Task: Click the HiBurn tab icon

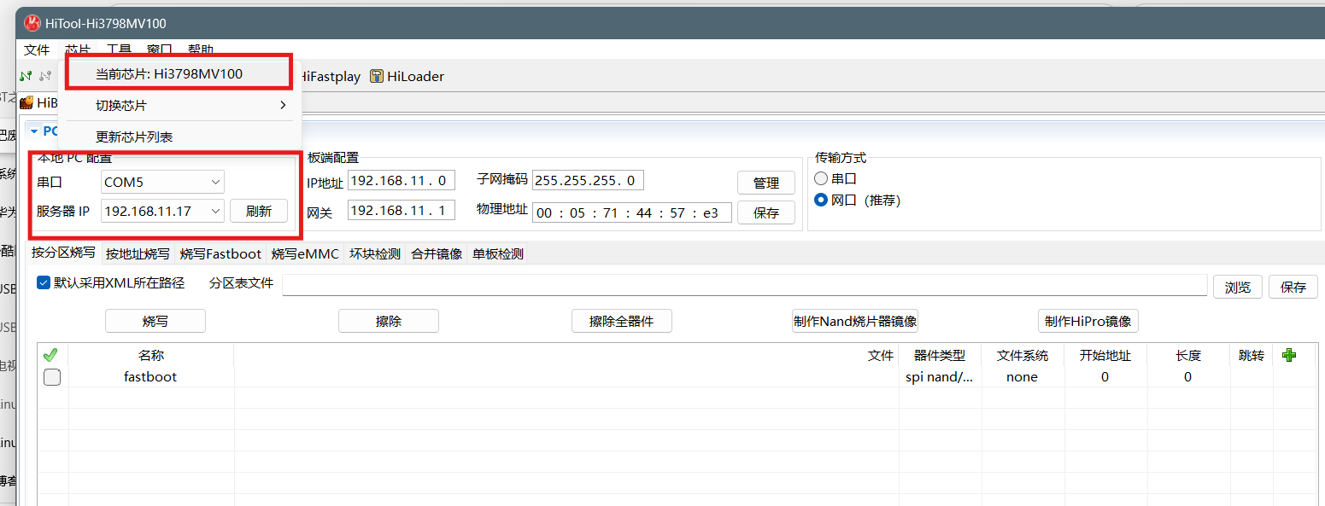Action: 27,102
